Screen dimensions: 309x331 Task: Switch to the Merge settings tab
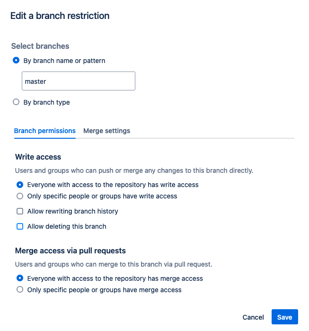click(107, 131)
